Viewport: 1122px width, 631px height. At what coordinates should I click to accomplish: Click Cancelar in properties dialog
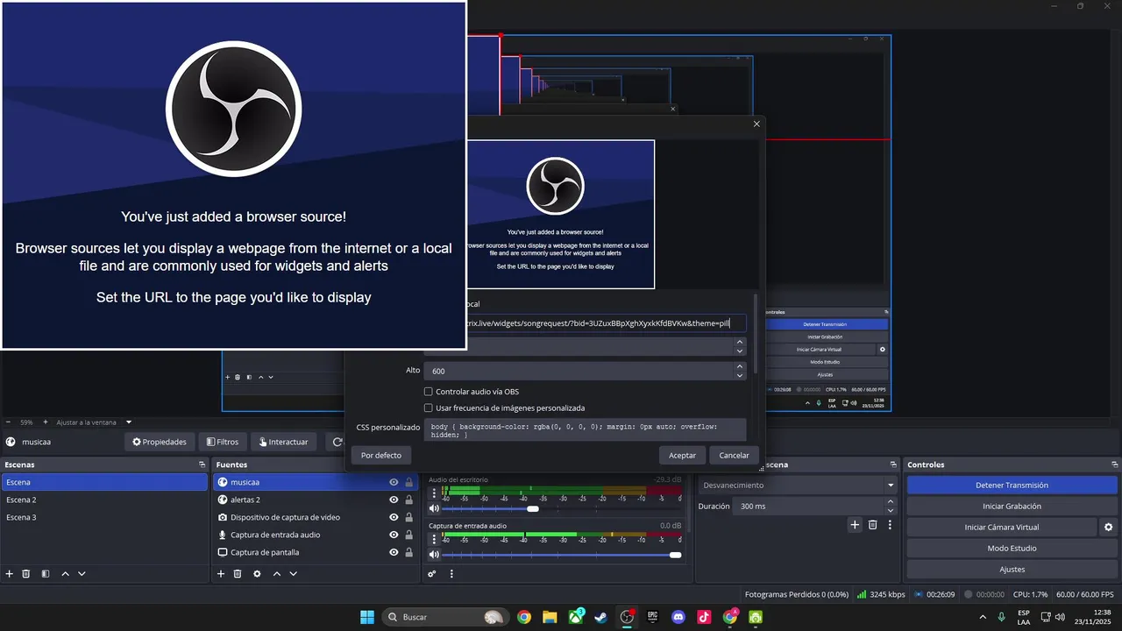point(735,455)
